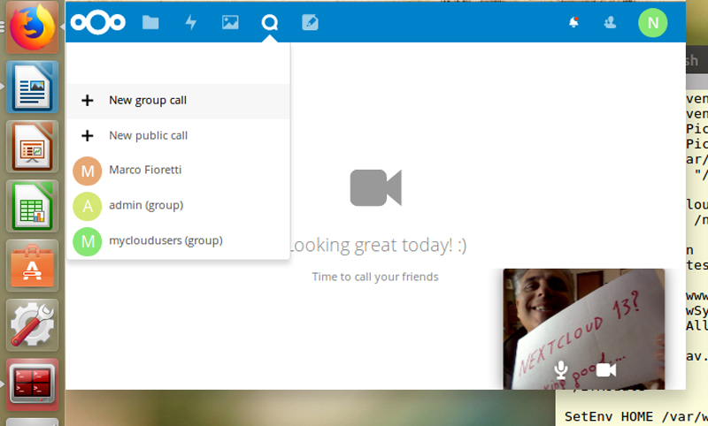Show notifications with the bell icon
The image size is (708, 426).
point(573,23)
